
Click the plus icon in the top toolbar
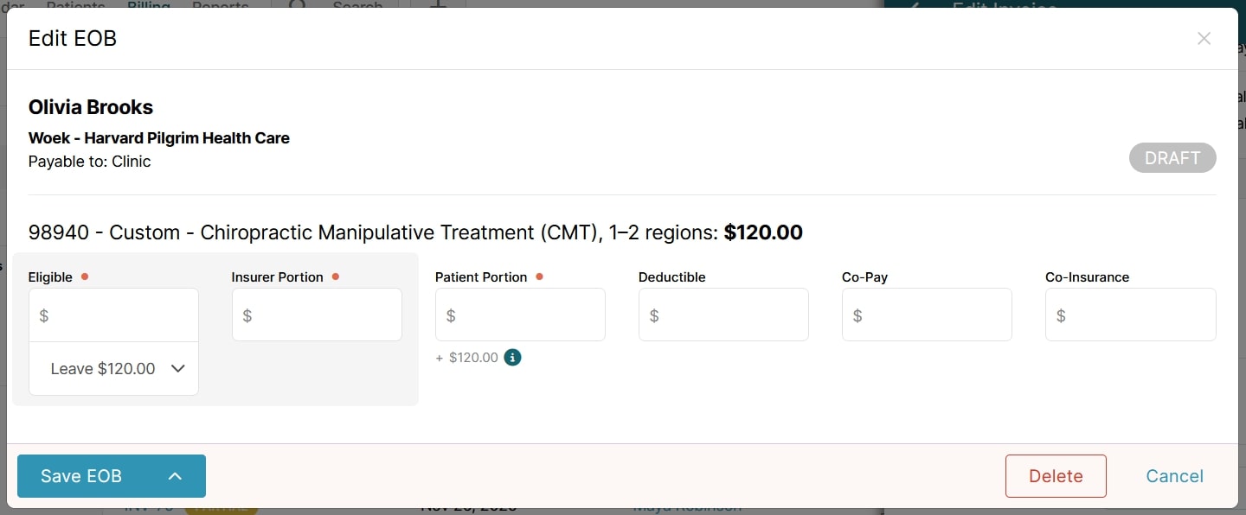(x=437, y=7)
